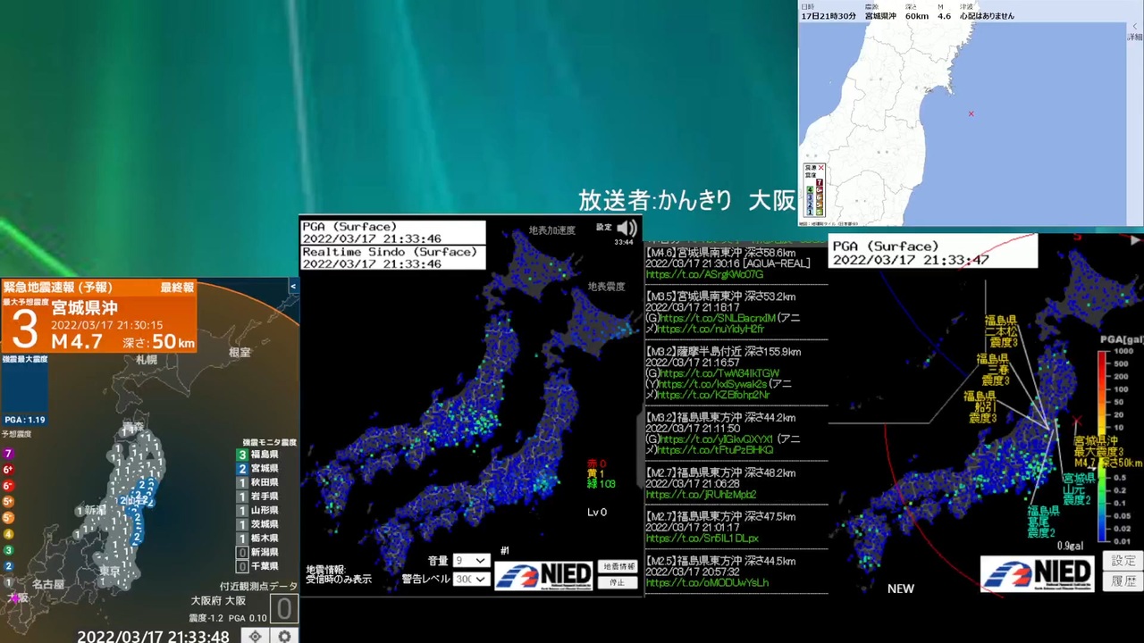Open the gear settings icon at bottom

(x=284, y=636)
